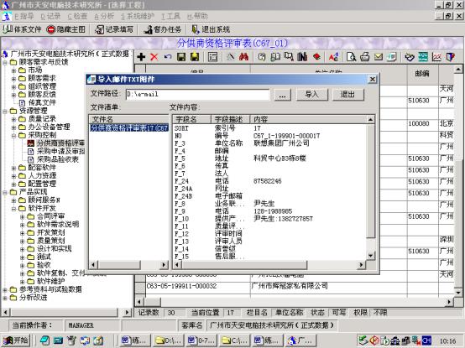
Task: Click the pencil edit toolbar icon
Action: [230, 57]
